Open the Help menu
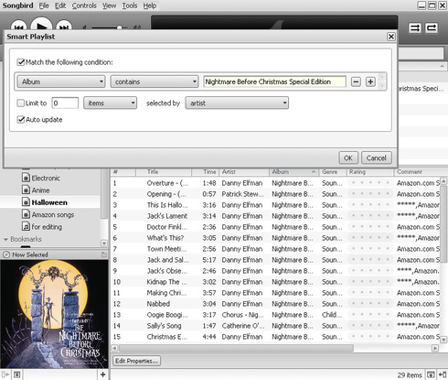Viewport: 448px width, 380px height. pos(150,5)
